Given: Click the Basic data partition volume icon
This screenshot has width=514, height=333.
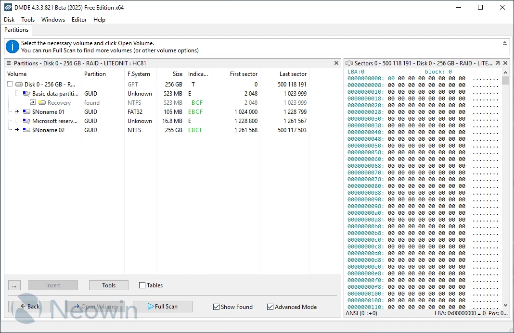Looking at the screenshot, I should pyautogui.click(x=26, y=94).
